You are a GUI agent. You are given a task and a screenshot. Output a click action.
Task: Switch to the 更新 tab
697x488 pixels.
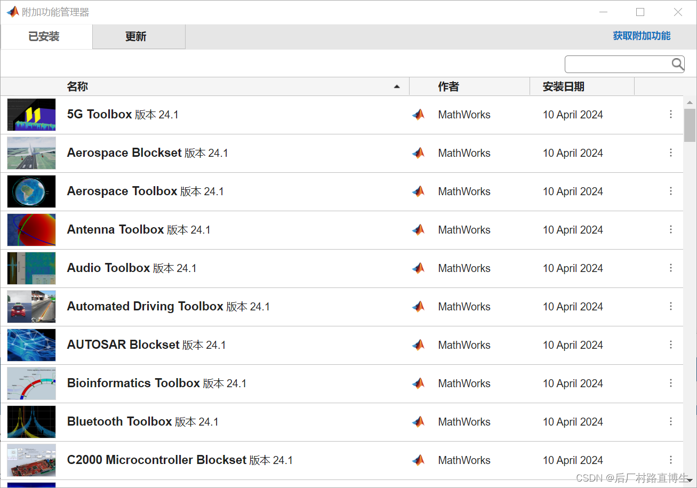pos(139,37)
